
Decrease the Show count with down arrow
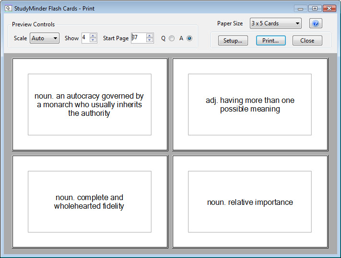[93, 40]
